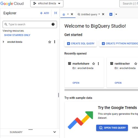Create a new query tab with plus icon
The image size is (138, 138).
(x=111, y=14)
